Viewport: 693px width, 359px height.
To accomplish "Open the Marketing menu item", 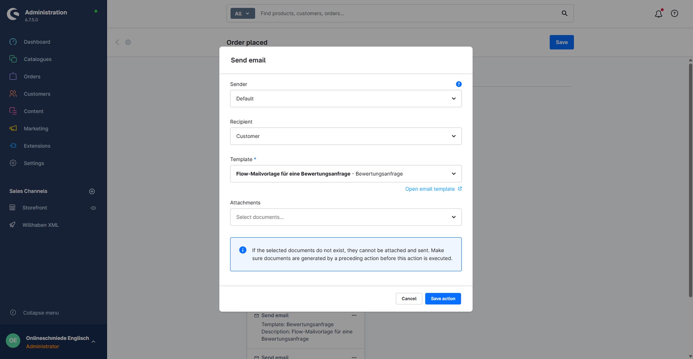I will (x=36, y=128).
